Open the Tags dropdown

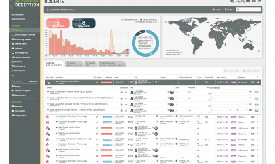[217, 9]
